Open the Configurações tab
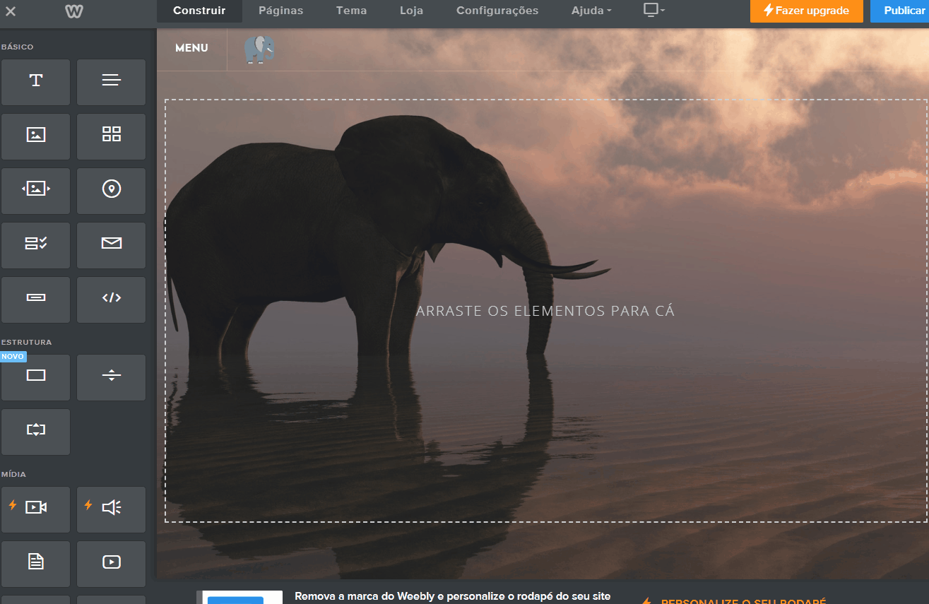 click(497, 11)
